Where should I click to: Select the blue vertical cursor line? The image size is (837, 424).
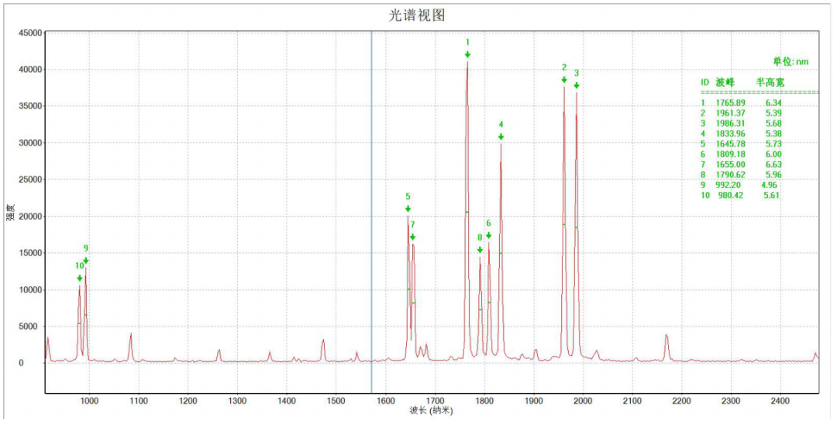click(371, 212)
